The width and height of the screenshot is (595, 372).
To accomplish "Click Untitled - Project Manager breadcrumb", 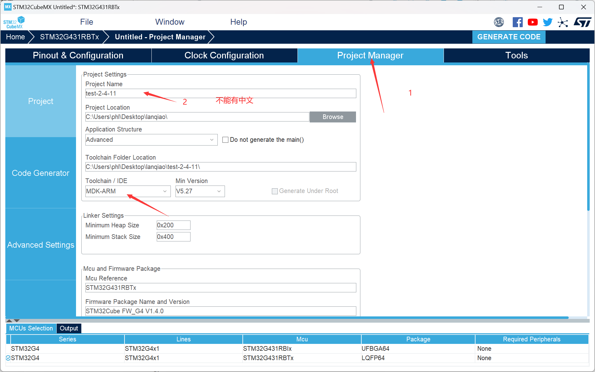I will coord(160,37).
